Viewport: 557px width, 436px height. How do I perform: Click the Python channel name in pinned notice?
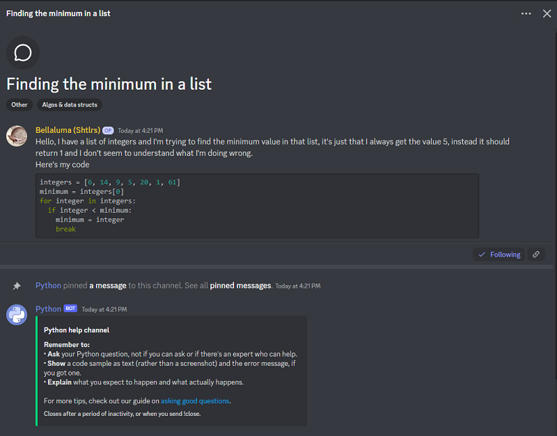(48, 285)
